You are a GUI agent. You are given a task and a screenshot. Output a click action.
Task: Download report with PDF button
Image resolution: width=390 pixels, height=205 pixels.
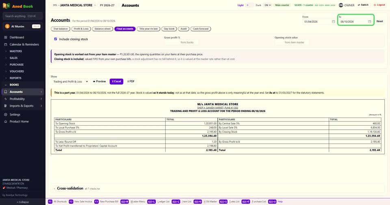coord(131,81)
